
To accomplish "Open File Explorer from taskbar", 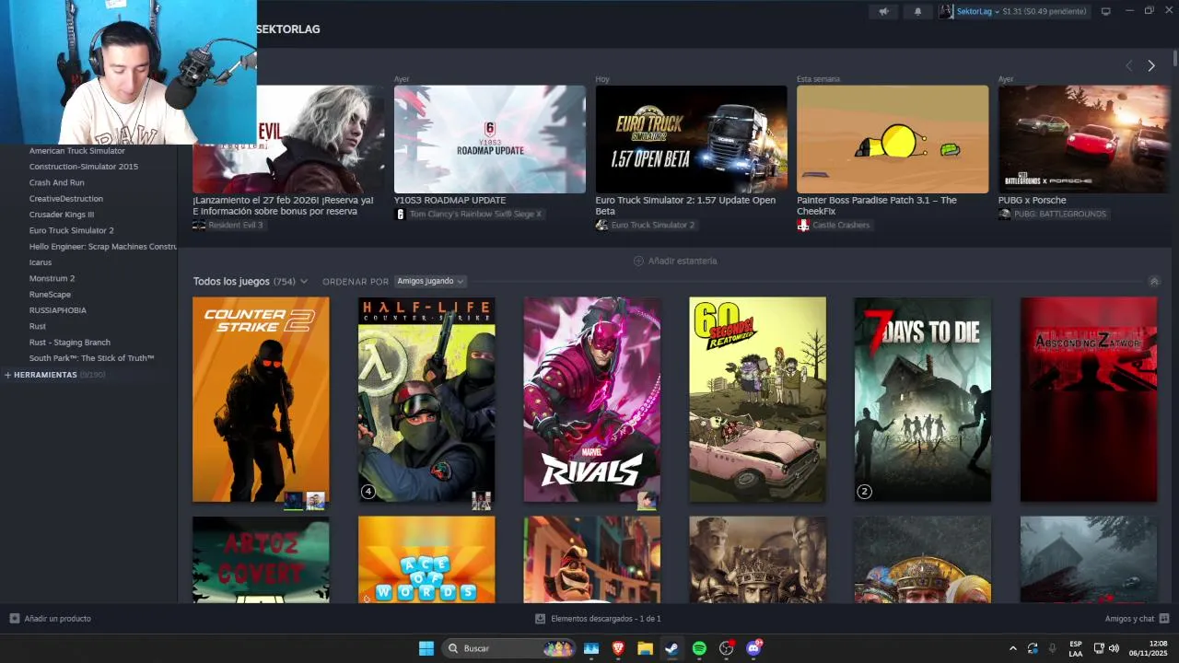I will [x=645, y=648].
